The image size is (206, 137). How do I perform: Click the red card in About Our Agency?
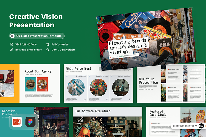click(x=42, y=84)
